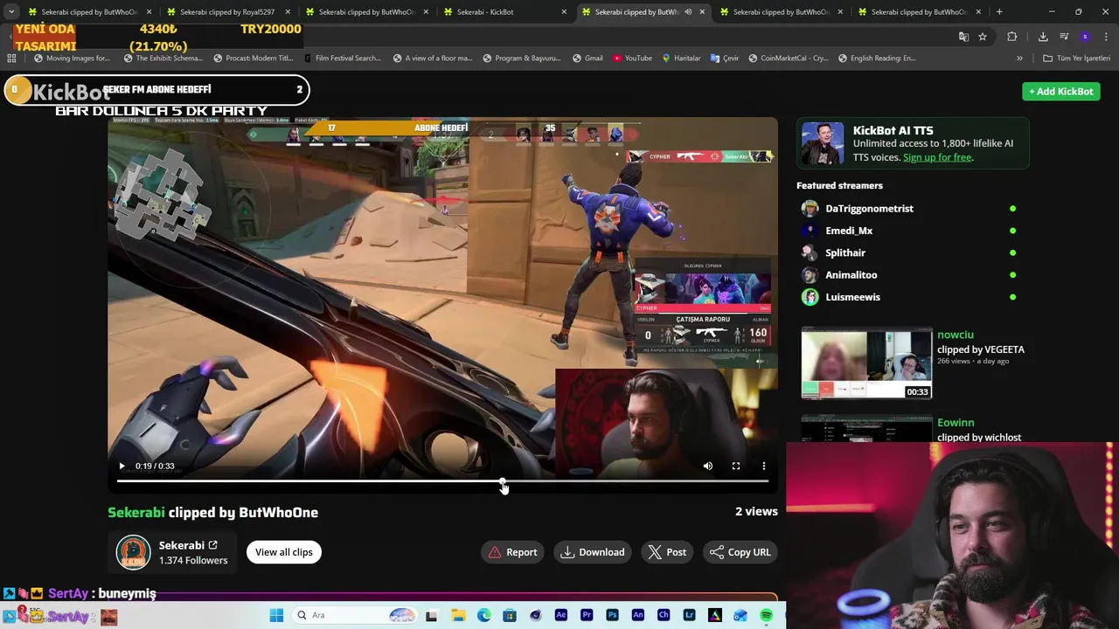Click the translate page icon

pyautogui.click(x=963, y=37)
